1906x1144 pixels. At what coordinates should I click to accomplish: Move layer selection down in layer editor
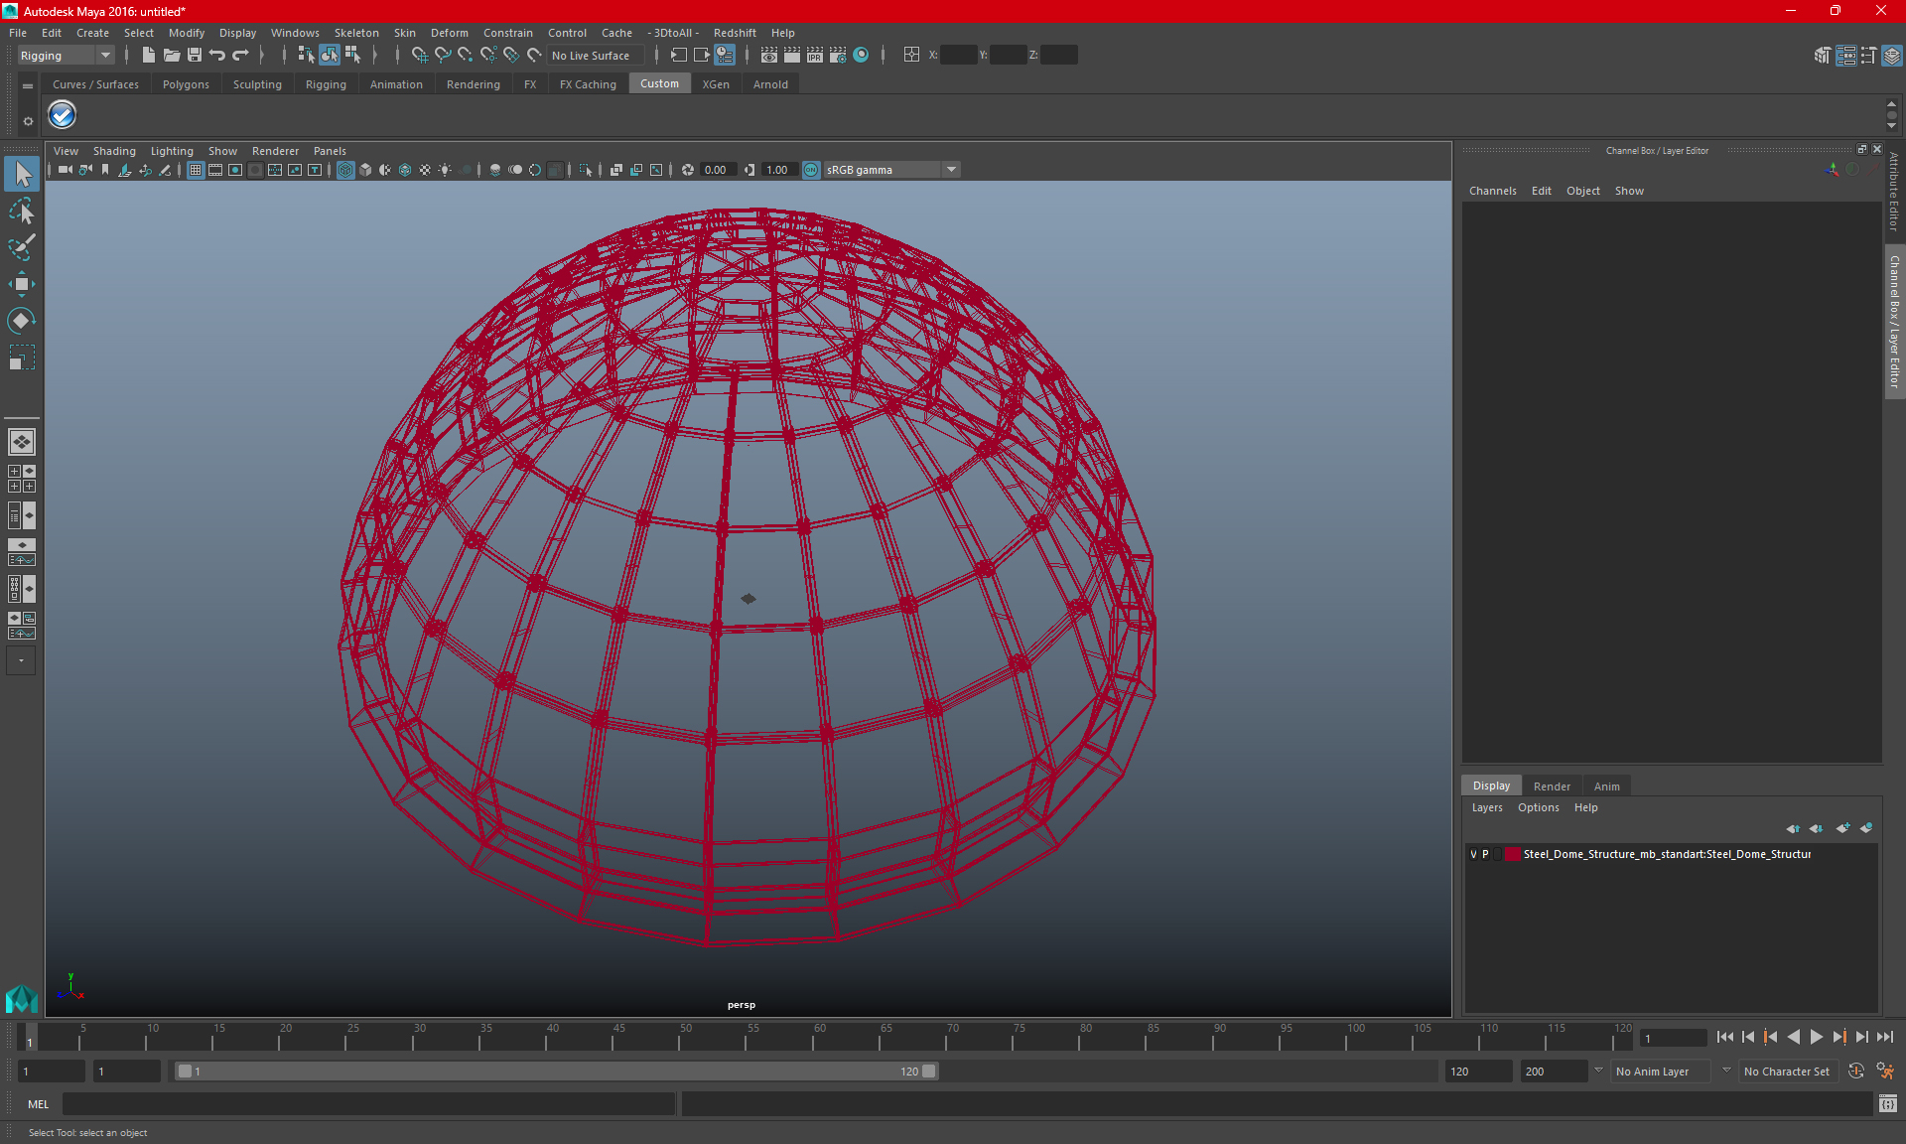1816,828
